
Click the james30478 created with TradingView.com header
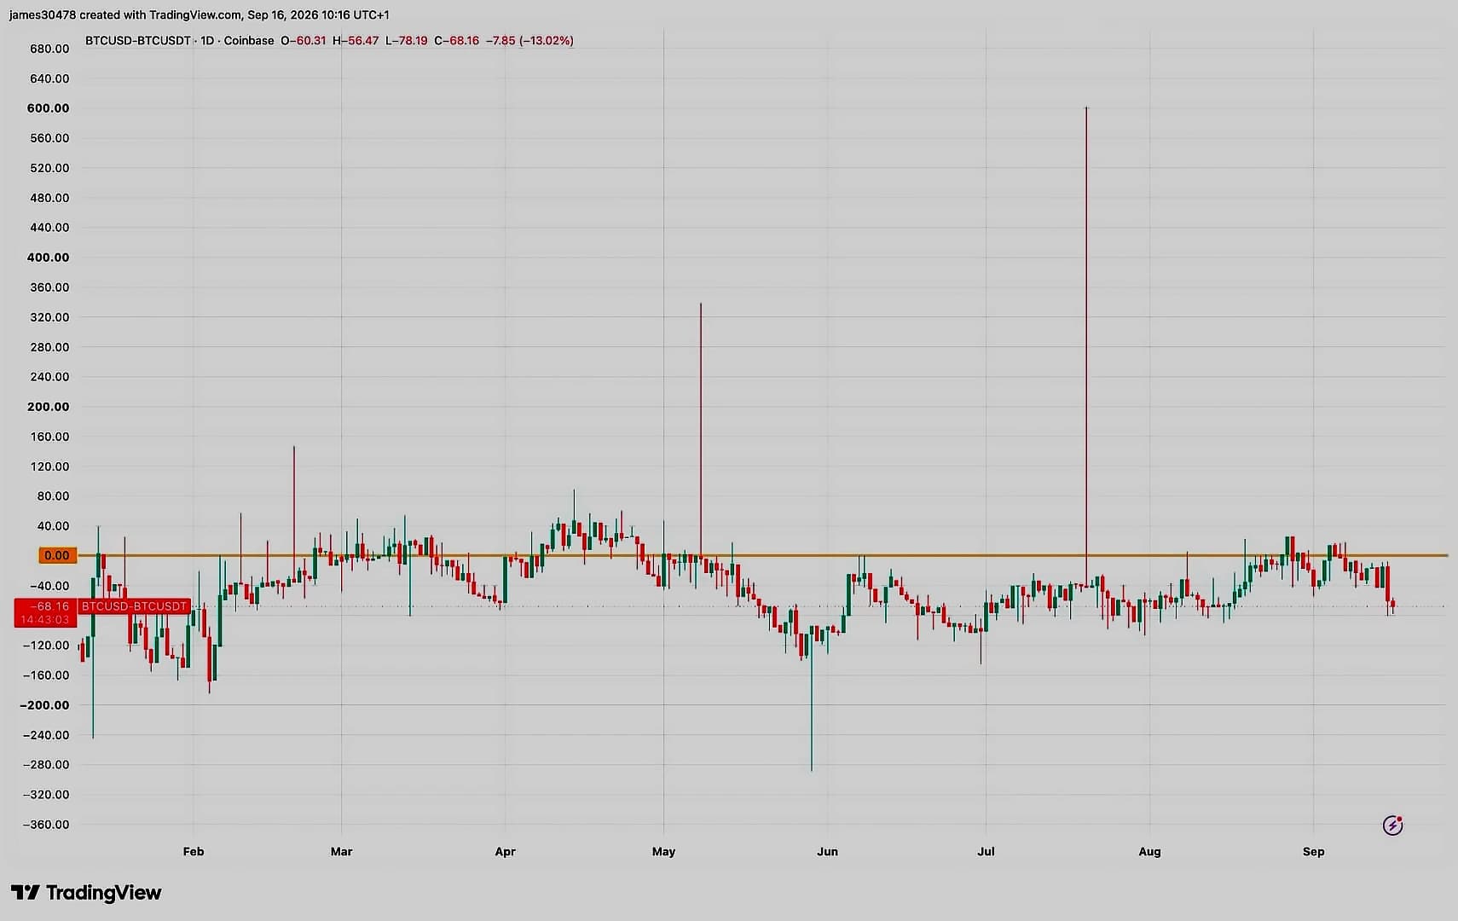click(199, 14)
